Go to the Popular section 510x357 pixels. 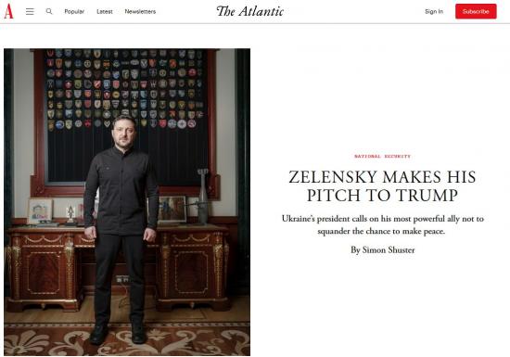coord(74,12)
